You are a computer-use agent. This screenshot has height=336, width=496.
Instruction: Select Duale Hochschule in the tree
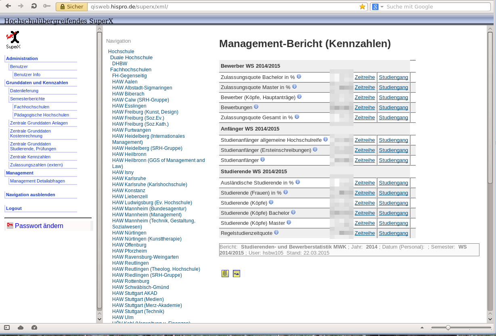click(x=131, y=58)
